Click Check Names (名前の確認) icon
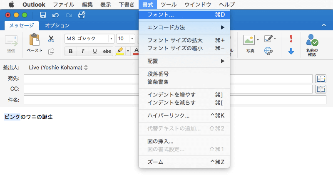The width and height of the screenshot is (333, 187). 312,40
